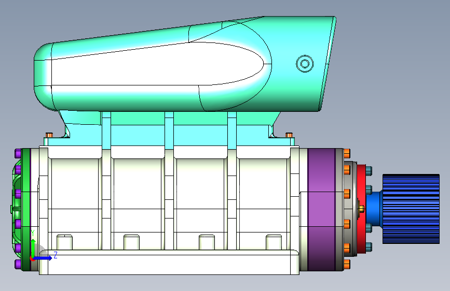
Task: Select the green Y axis arrow
Action: (x=33, y=248)
